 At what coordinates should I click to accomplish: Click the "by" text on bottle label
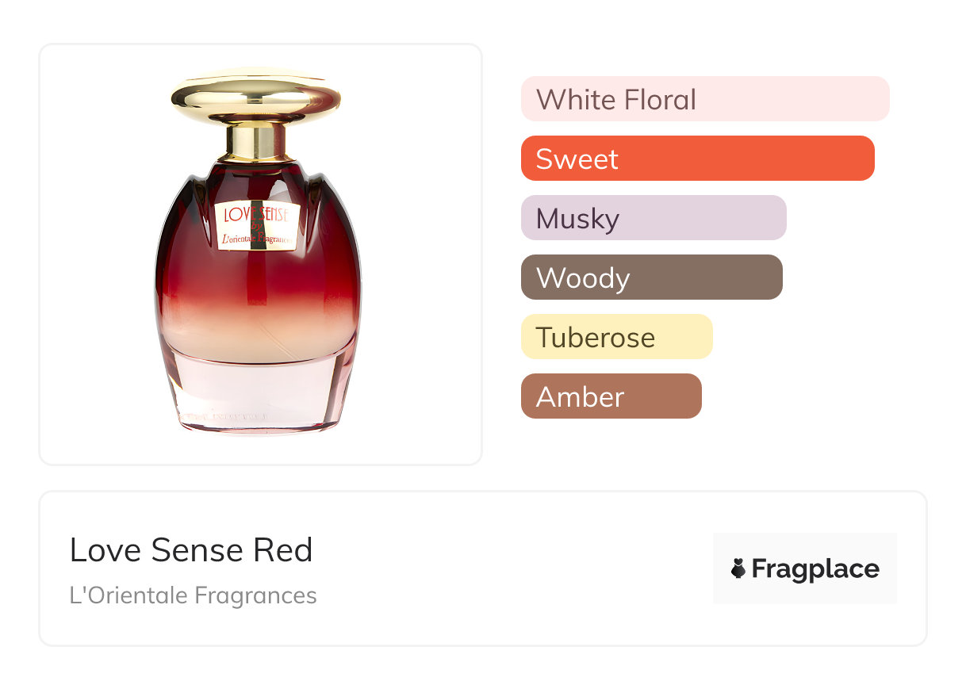click(256, 226)
